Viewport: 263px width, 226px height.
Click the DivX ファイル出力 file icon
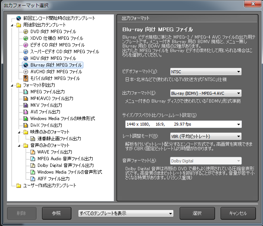(x=26, y=125)
